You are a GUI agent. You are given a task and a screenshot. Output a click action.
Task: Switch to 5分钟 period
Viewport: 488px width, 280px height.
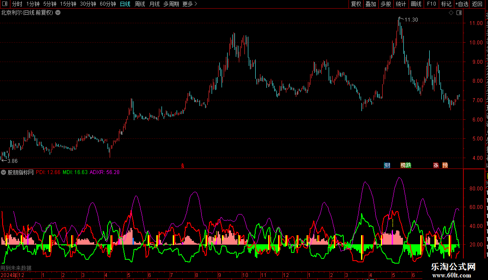pos(50,4)
